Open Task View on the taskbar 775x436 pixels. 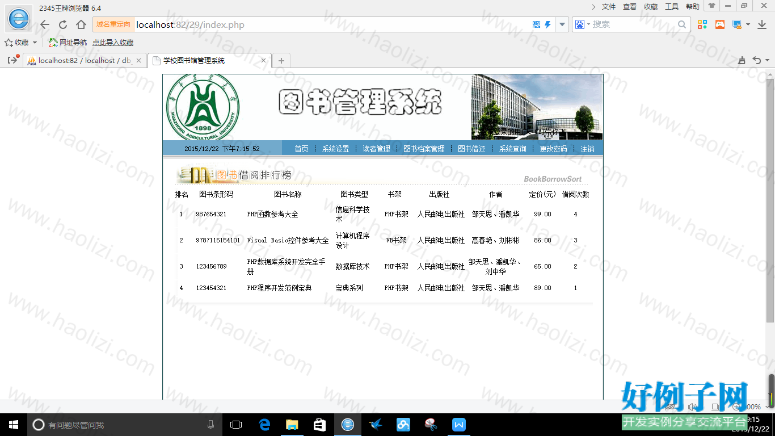[x=236, y=424]
